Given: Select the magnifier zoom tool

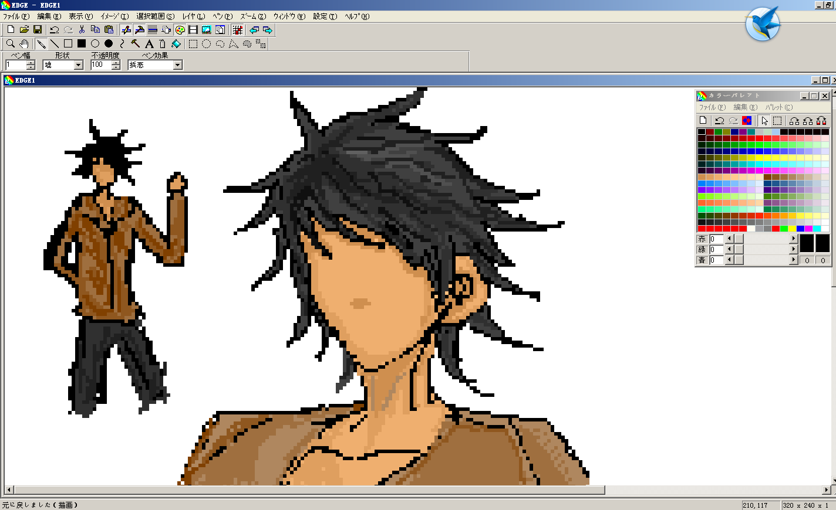Looking at the screenshot, I should 11,44.
